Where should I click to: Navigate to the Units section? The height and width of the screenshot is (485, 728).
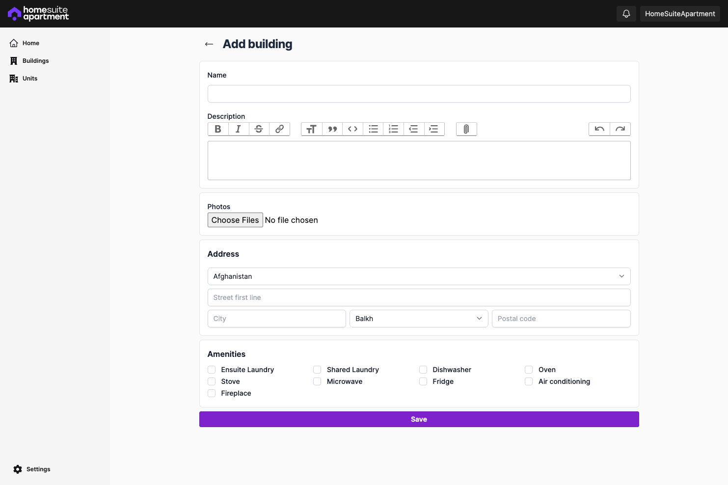(x=29, y=78)
